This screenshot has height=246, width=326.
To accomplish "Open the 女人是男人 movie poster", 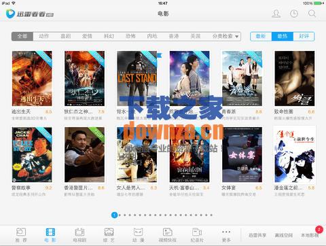I will click(x=137, y=154).
